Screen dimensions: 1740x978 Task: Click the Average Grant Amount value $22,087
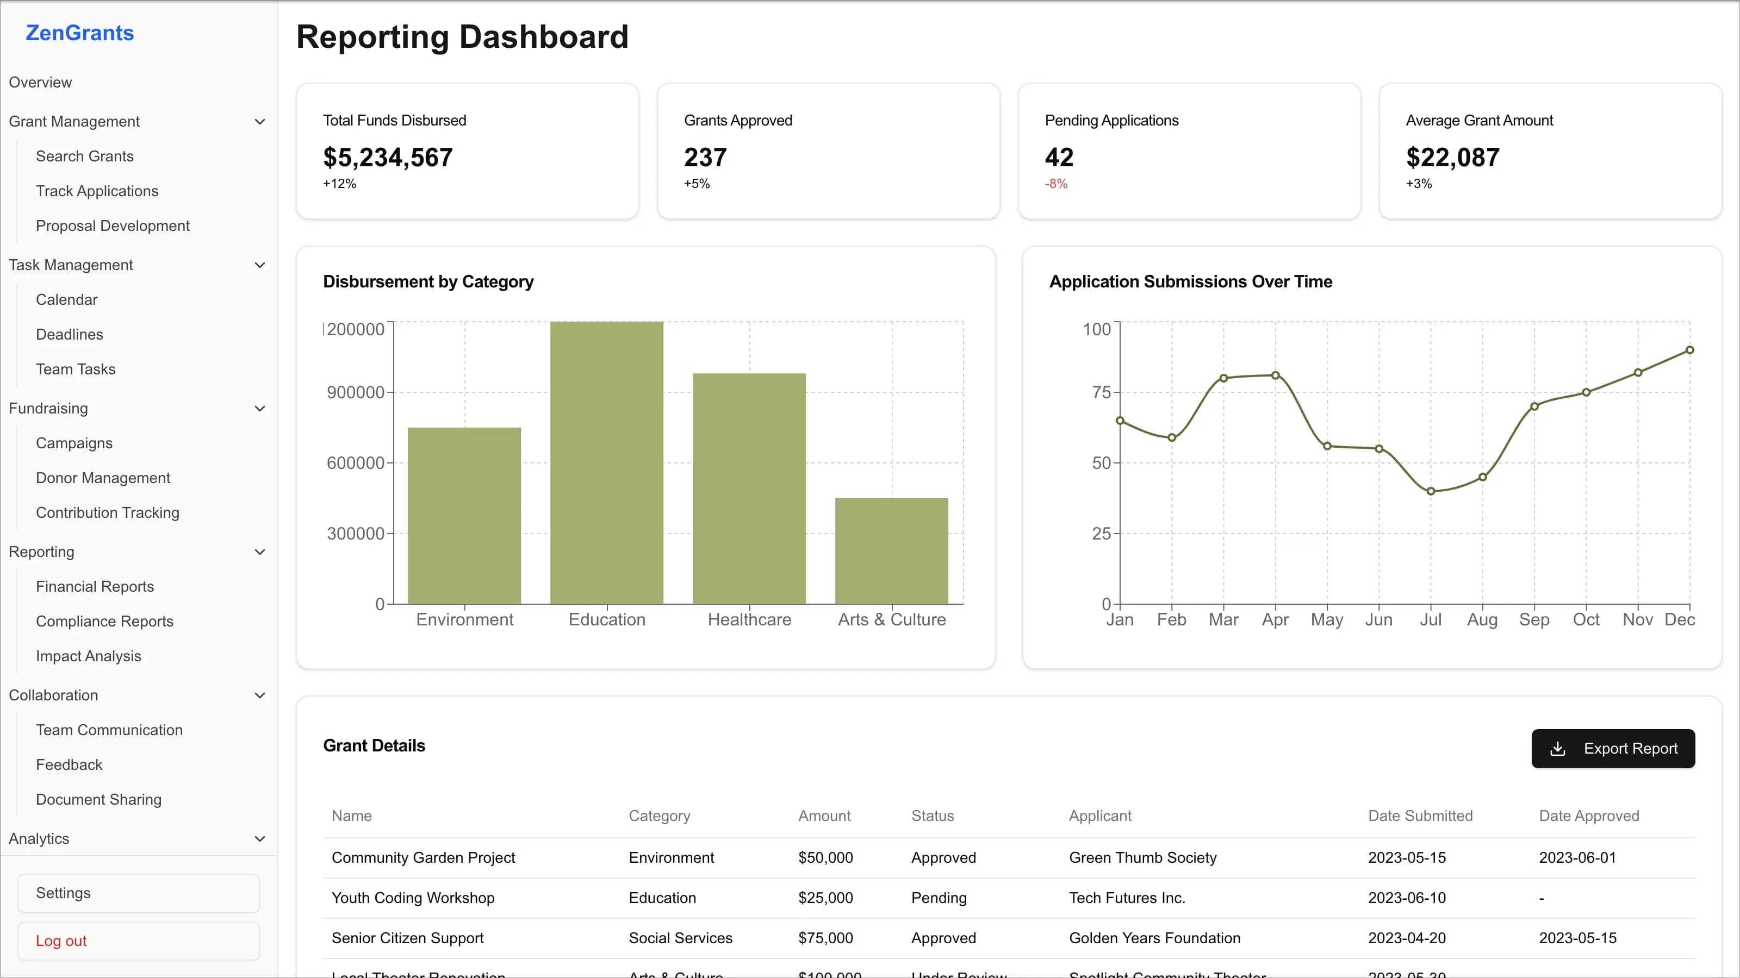[1453, 157]
